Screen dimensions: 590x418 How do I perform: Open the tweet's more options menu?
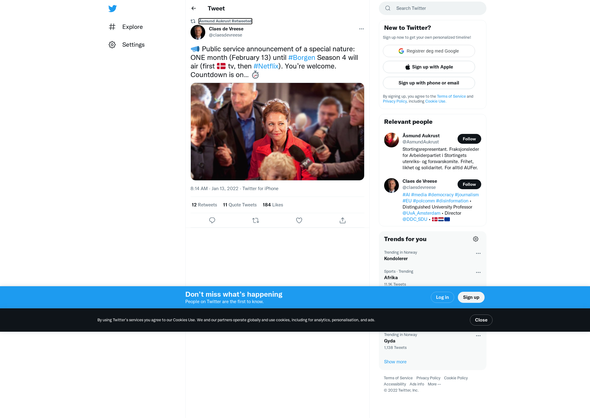click(361, 29)
